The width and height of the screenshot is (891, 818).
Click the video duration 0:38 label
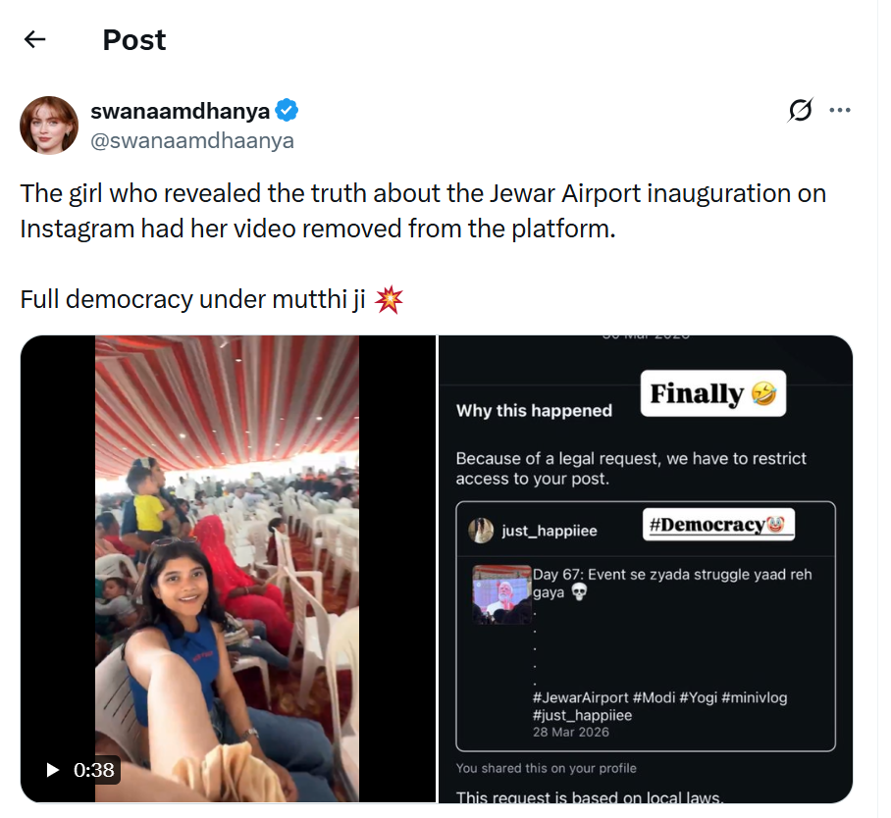tap(94, 770)
